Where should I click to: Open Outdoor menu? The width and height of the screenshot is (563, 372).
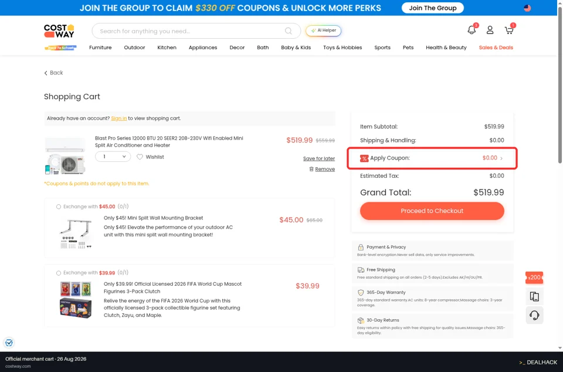134,48
